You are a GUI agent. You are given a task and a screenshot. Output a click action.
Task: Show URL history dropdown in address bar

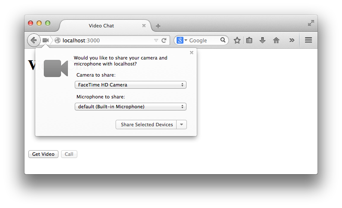(156, 40)
